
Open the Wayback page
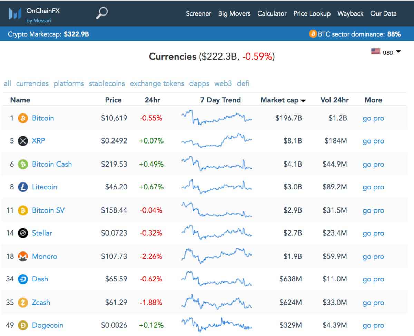coord(350,13)
